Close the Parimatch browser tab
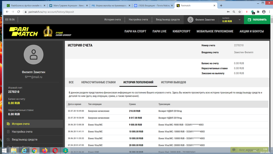Viewport: 273px width, 154px height. 214,6
